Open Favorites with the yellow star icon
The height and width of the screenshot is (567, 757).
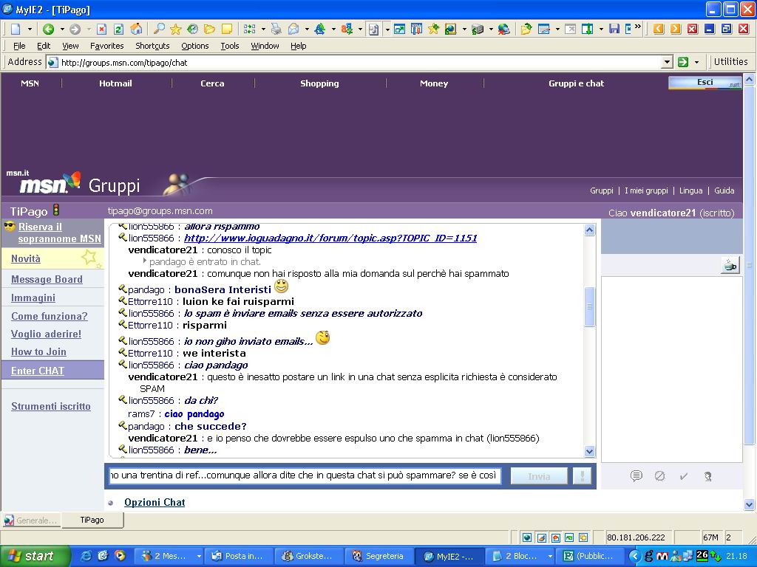176,29
